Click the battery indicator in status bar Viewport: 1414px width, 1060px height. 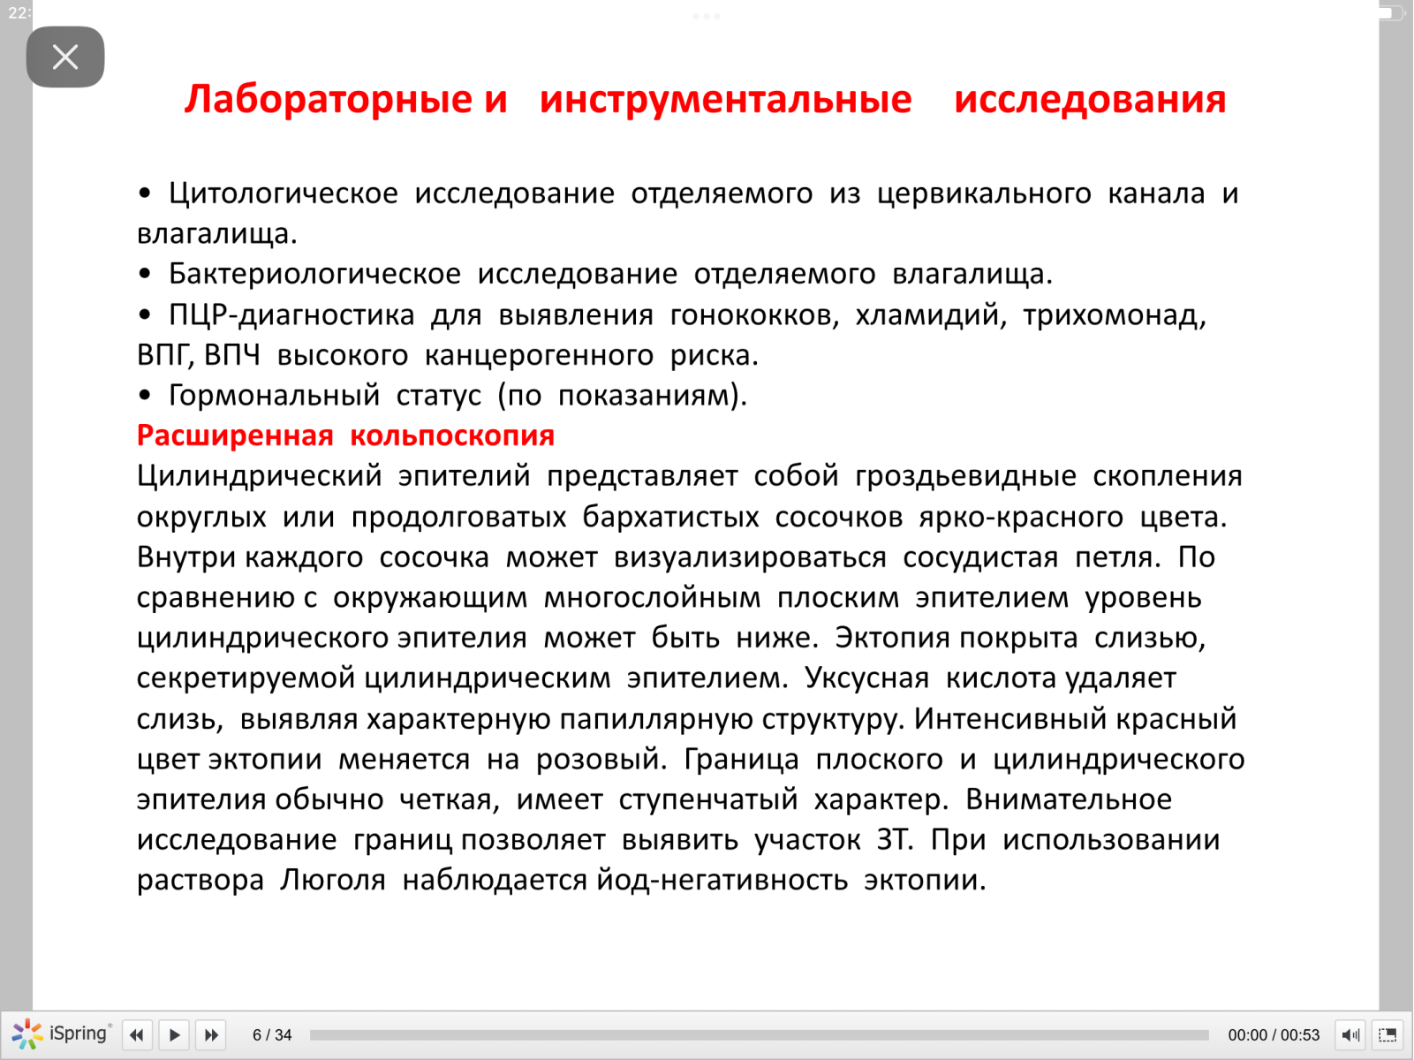point(1390,12)
